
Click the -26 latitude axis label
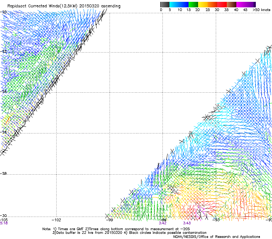point(3,132)
